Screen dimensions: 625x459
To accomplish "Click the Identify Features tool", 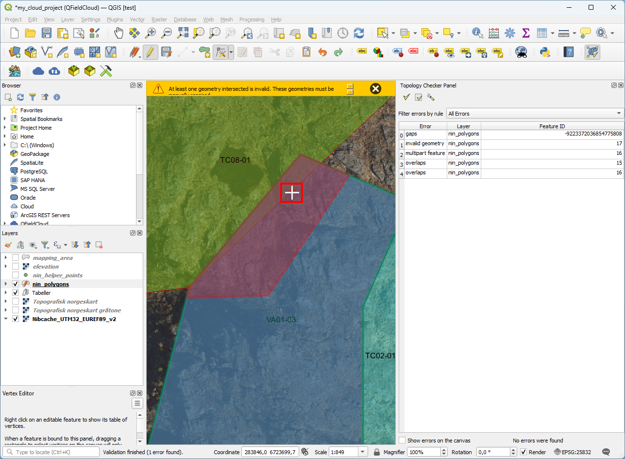I will click(478, 33).
